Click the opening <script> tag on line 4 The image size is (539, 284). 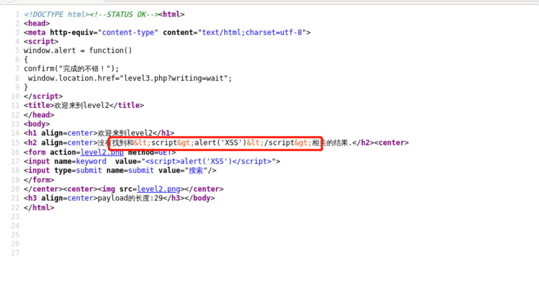(41, 42)
